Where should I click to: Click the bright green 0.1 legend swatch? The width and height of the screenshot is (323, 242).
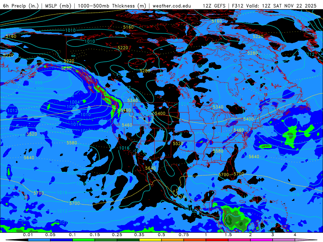point(84,240)
